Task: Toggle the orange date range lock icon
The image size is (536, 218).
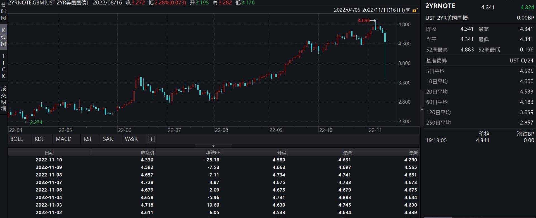Action: [415, 10]
